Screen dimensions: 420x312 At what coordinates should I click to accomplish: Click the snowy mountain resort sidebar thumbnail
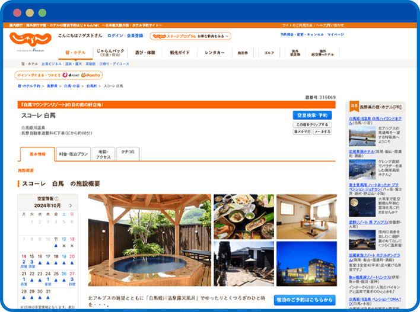362,169
